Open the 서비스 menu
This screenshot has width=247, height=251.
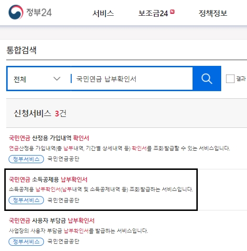[x=103, y=13]
